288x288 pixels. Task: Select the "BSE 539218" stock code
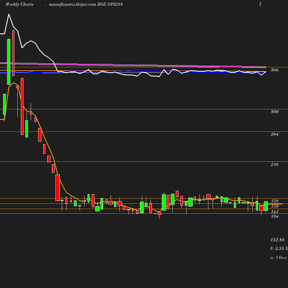pyautogui.click(x=110, y=4)
